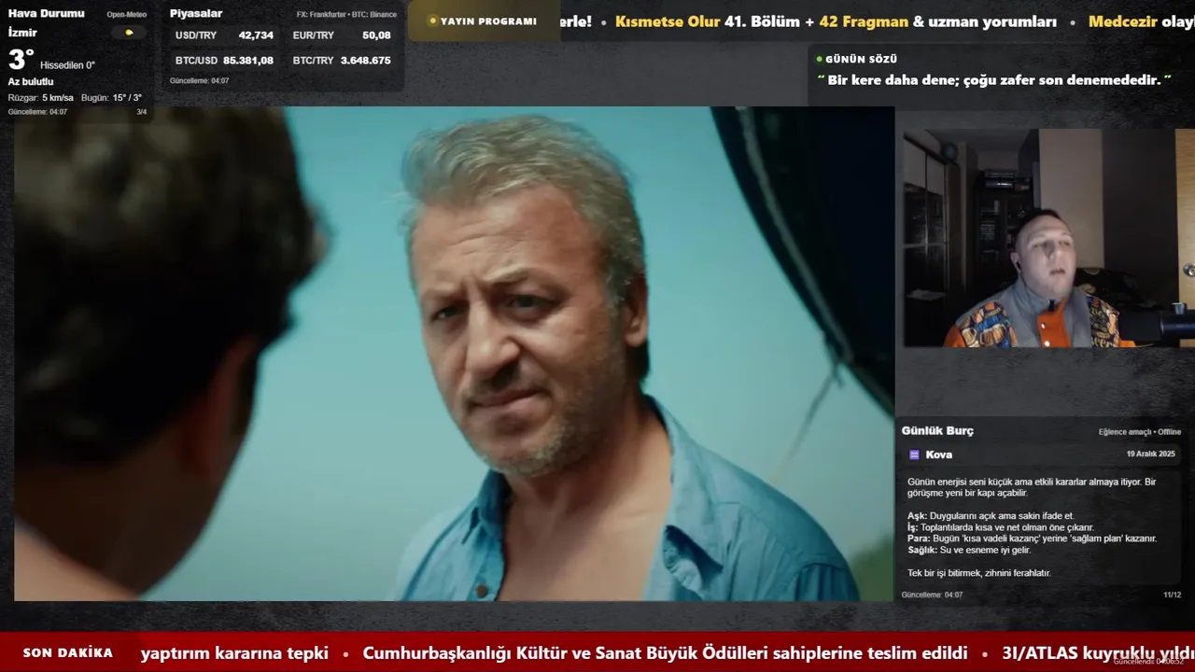Screen dimensions: 1195x672
Task: Click the quote Bir kere daha dene
Action: point(994,80)
